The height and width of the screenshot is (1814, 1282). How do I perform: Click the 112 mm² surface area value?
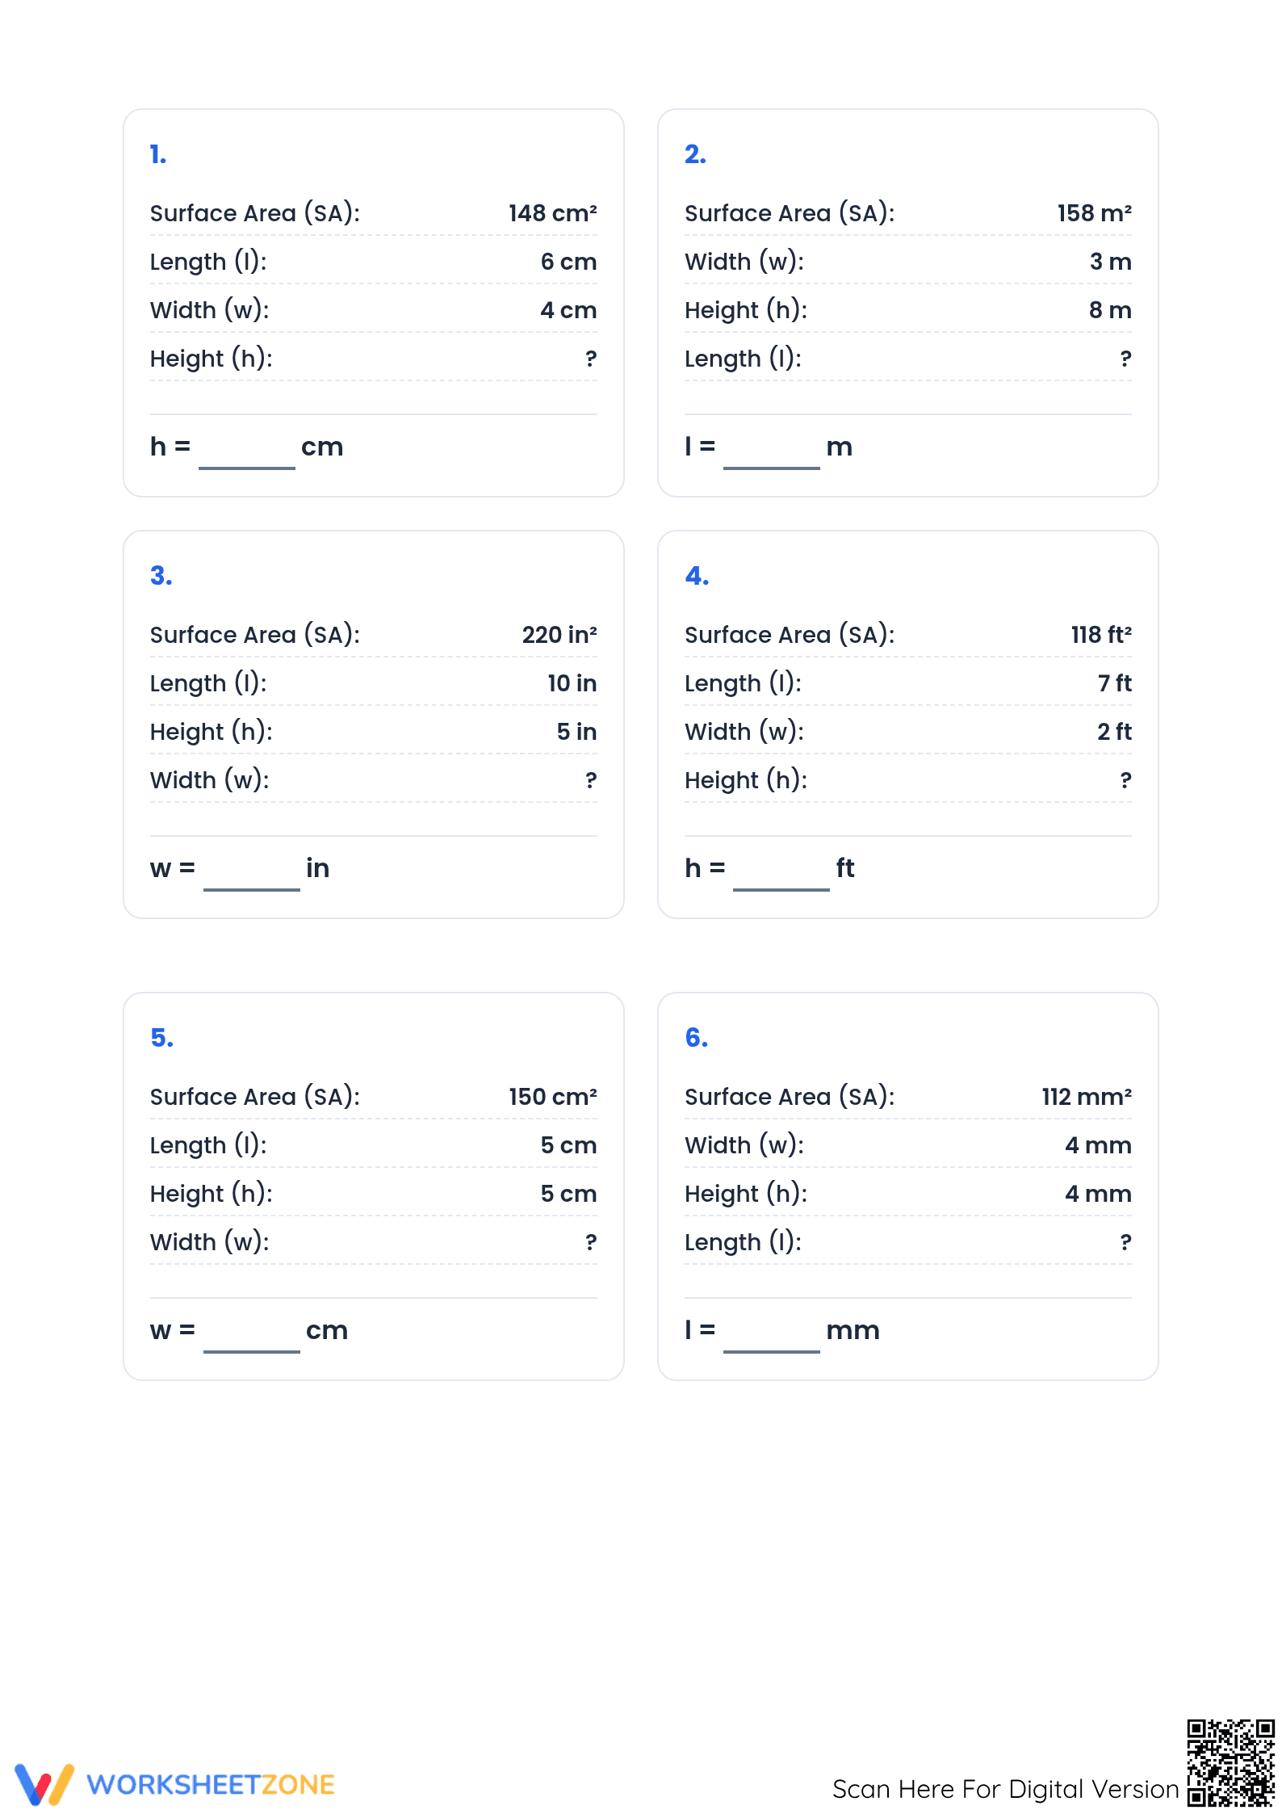pyautogui.click(x=1087, y=1097)
